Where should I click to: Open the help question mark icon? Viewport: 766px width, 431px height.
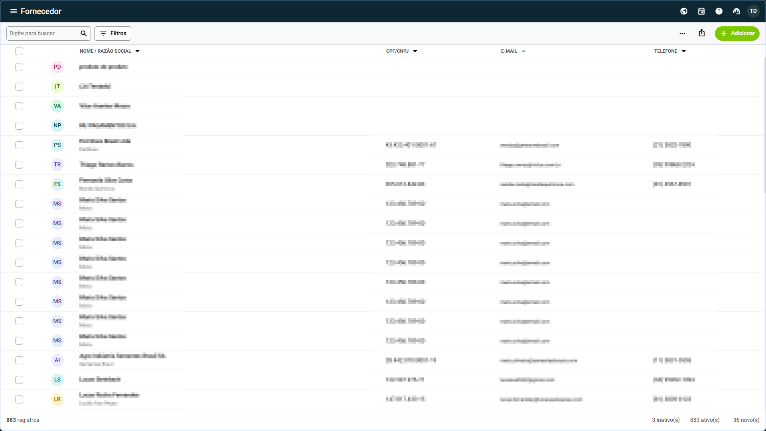click(719, 11)
